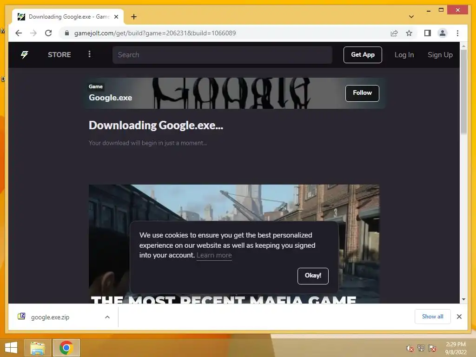This screenshot has width=476, height=357.
Task: Reload the Game Jolt page
Action: 48,33
